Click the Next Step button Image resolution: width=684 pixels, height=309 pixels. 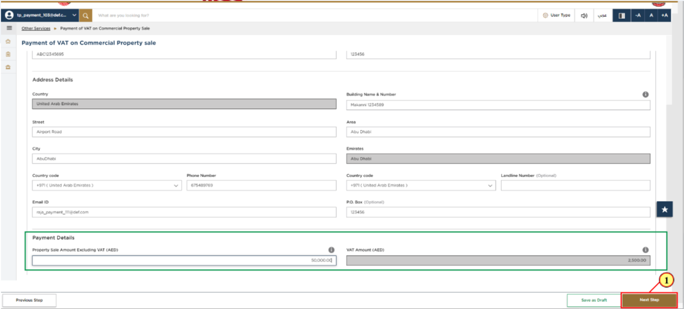point(649,300)
